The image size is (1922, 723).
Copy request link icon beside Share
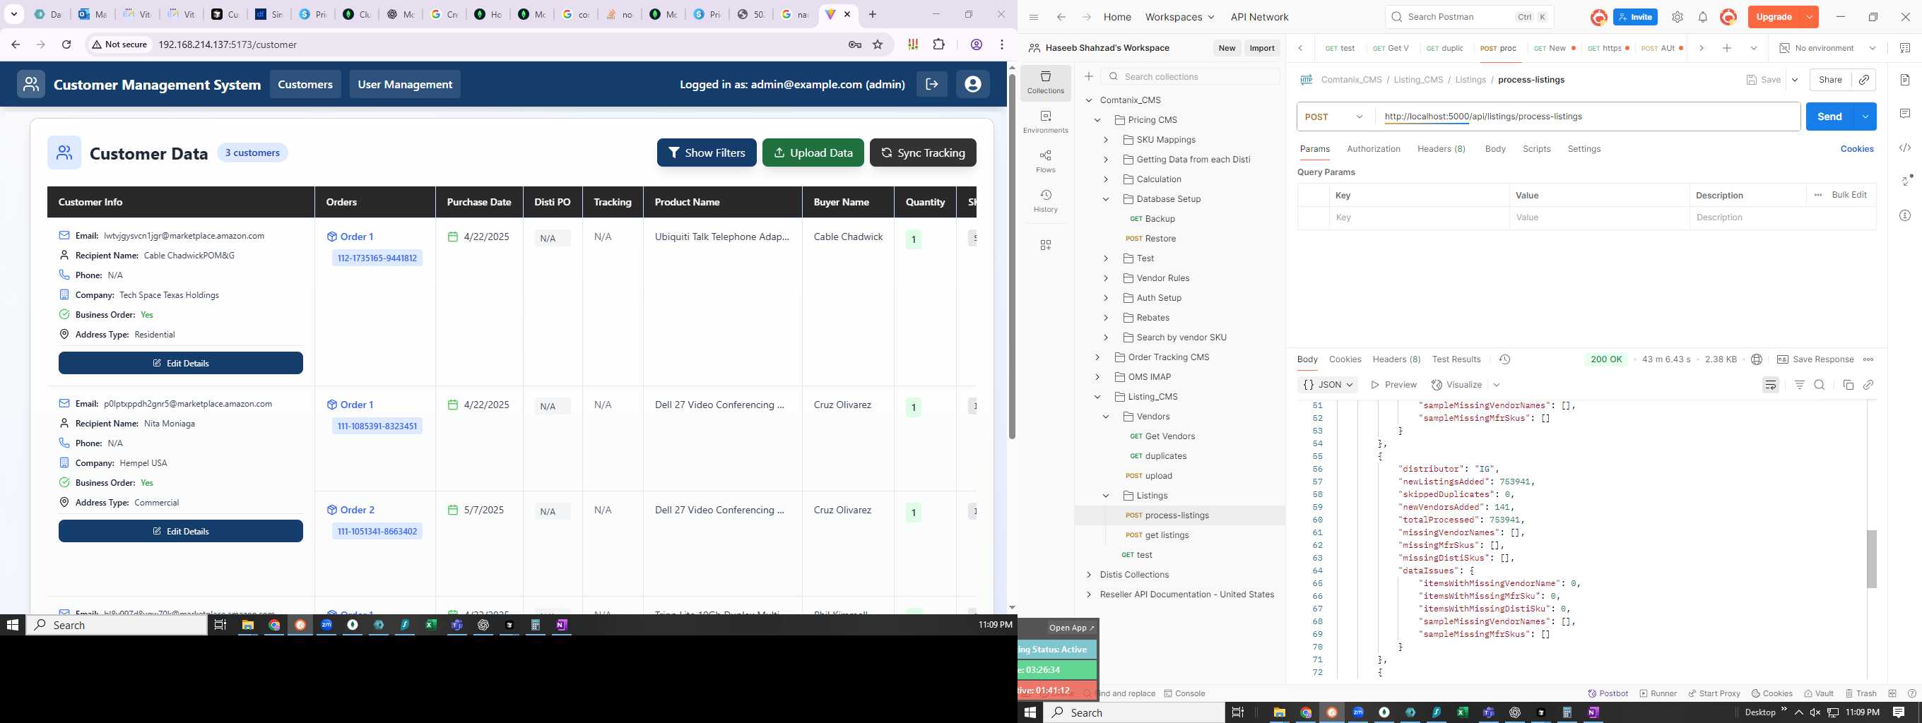(x=1864, y=80)
